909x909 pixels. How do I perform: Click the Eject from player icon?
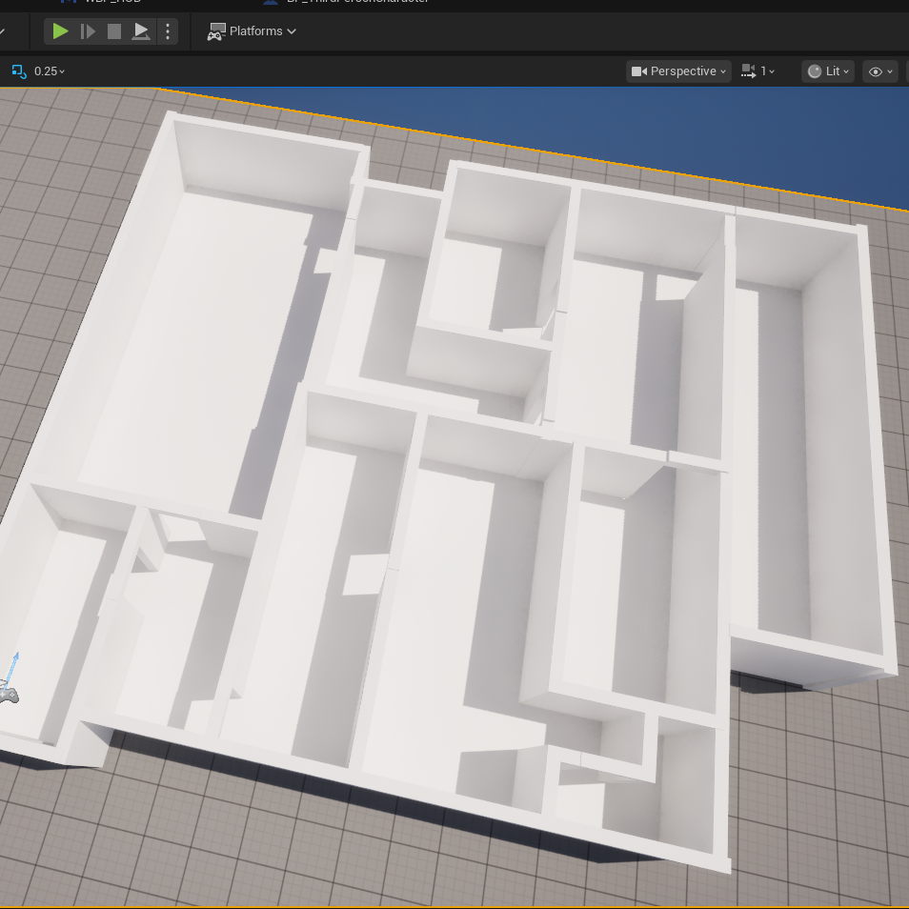141,31
